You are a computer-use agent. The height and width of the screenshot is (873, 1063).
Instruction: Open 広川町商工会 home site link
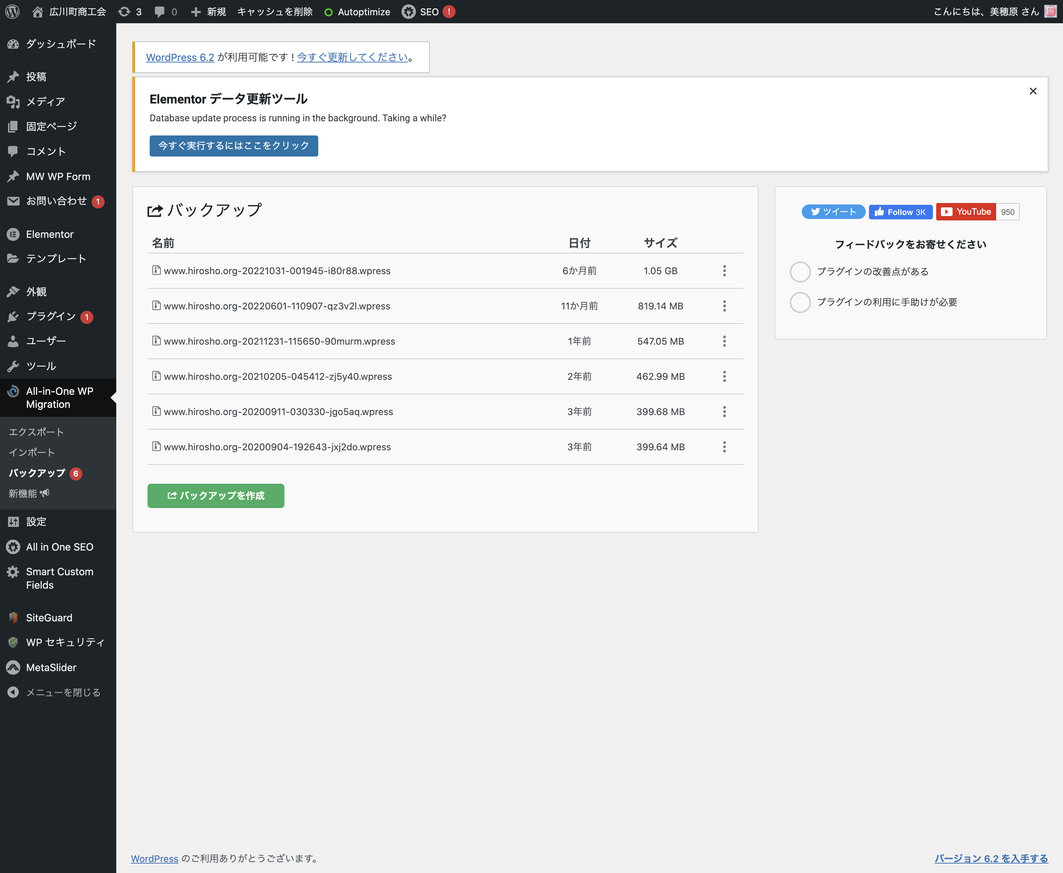pos(69,12)
